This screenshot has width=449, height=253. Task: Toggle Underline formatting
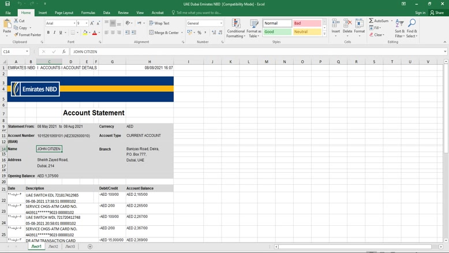pyautogui.click(x=61, y=32)
